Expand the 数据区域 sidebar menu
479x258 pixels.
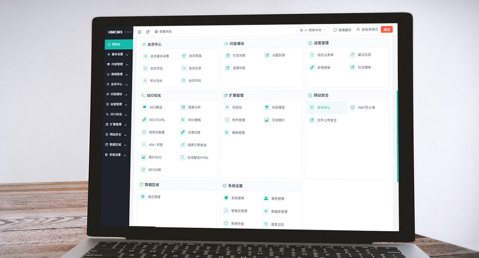click(x=116, y=145)
